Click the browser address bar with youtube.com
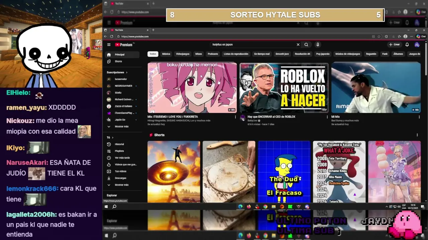Viewport: 428px width, 240px height. pos(244,36)
